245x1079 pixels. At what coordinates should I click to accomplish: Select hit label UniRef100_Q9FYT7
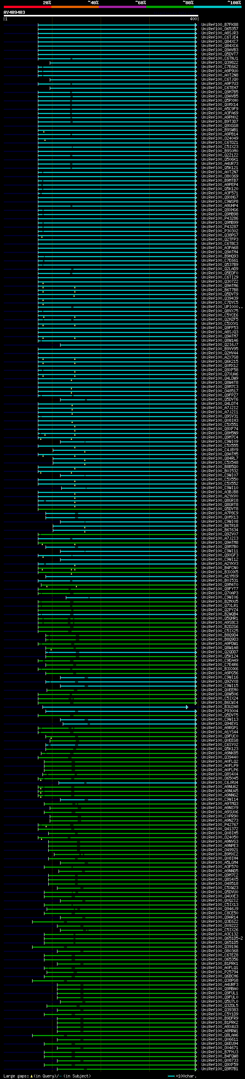(219, 589)
